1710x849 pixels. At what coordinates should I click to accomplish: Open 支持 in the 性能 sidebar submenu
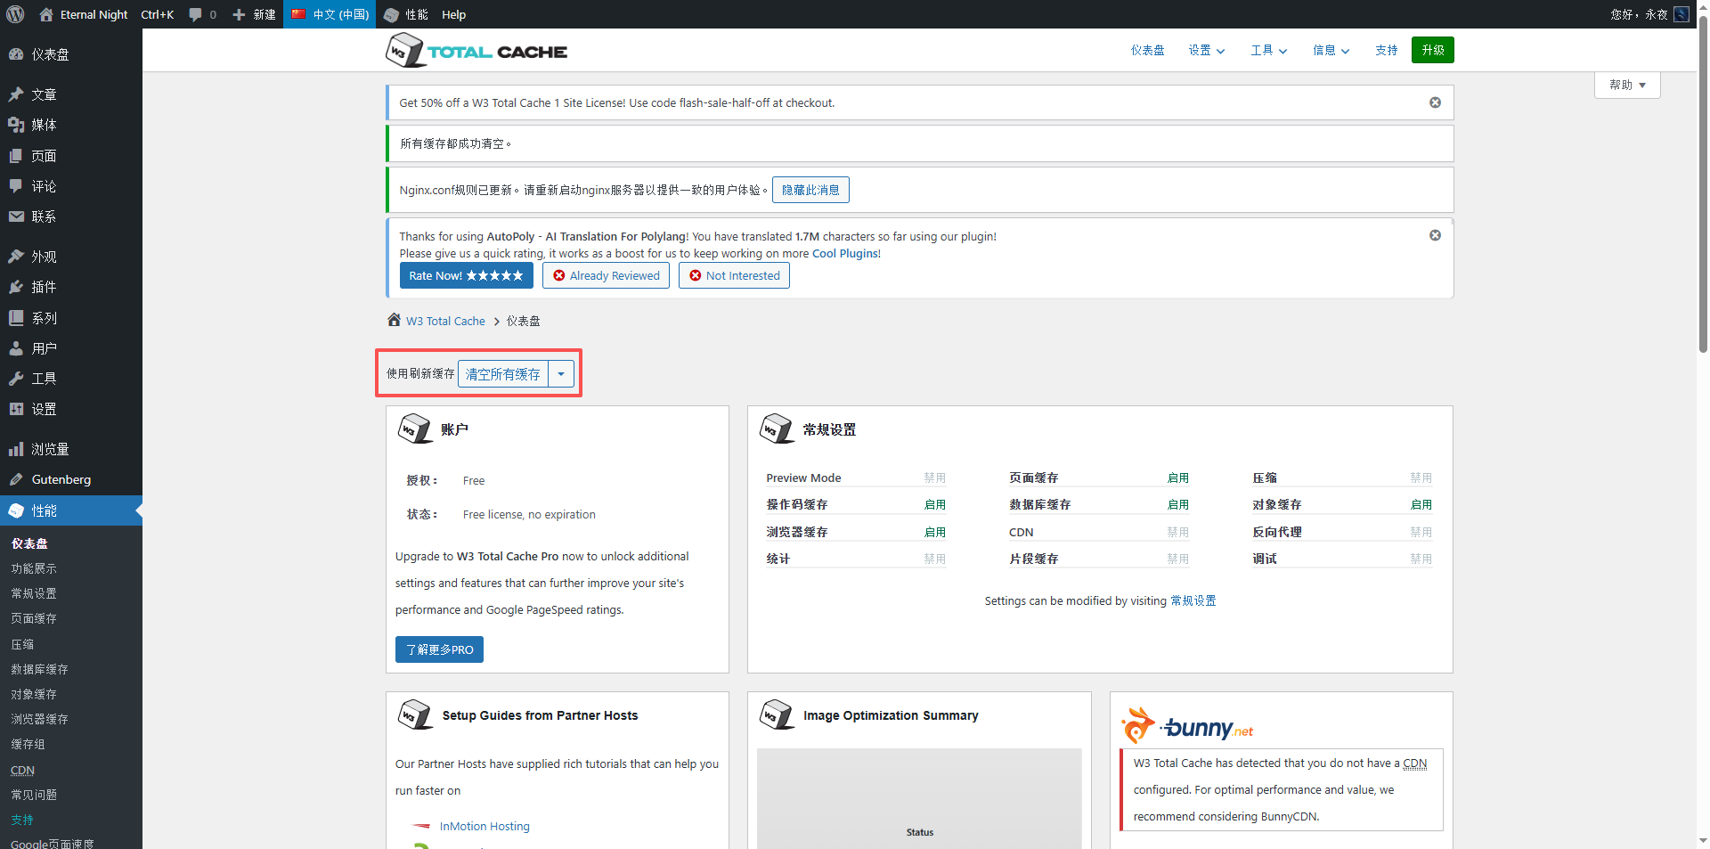pyautogui.click(x=22, y=820)
